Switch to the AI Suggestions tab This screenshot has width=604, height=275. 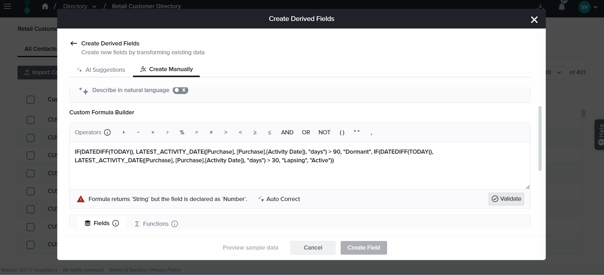101,70
